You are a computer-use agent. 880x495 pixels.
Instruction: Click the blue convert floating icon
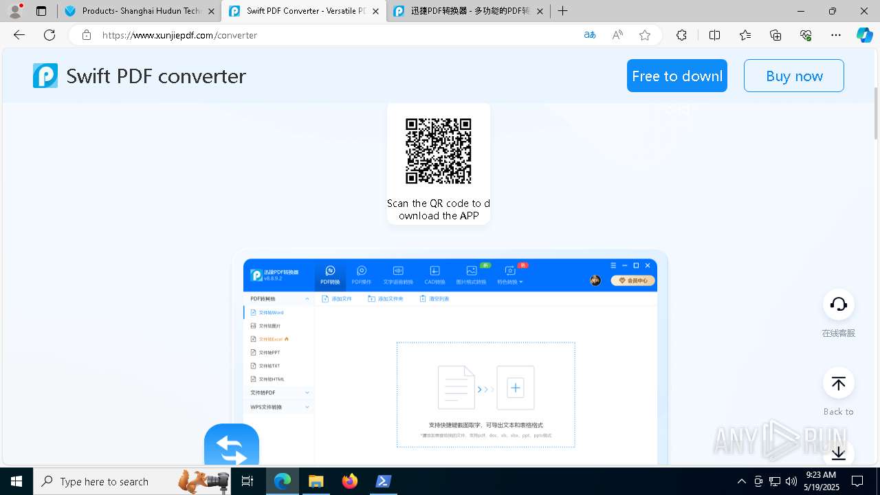(x=232, y=445)
